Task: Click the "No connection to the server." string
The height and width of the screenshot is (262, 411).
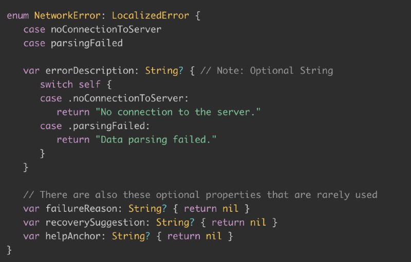Action: coord(178,112)
